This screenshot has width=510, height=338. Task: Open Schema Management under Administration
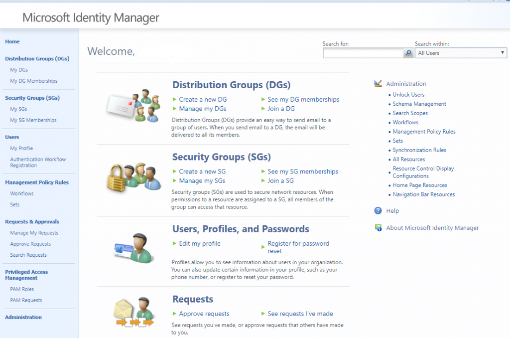coord(419,104)
